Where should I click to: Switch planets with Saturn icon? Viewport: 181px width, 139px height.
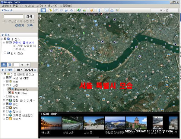92,10
